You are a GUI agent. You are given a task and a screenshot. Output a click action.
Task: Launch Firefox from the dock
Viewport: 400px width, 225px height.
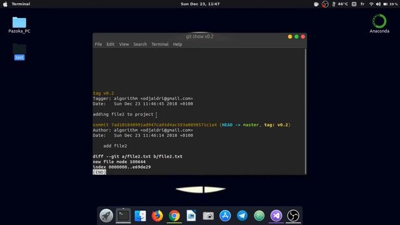(157, 216)
